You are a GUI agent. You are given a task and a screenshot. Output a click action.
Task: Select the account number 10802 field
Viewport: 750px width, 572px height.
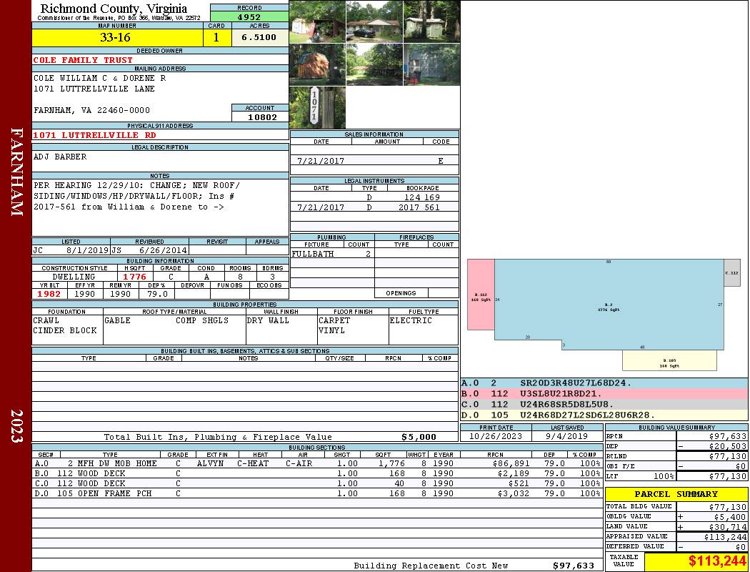[x=260, y=117]
